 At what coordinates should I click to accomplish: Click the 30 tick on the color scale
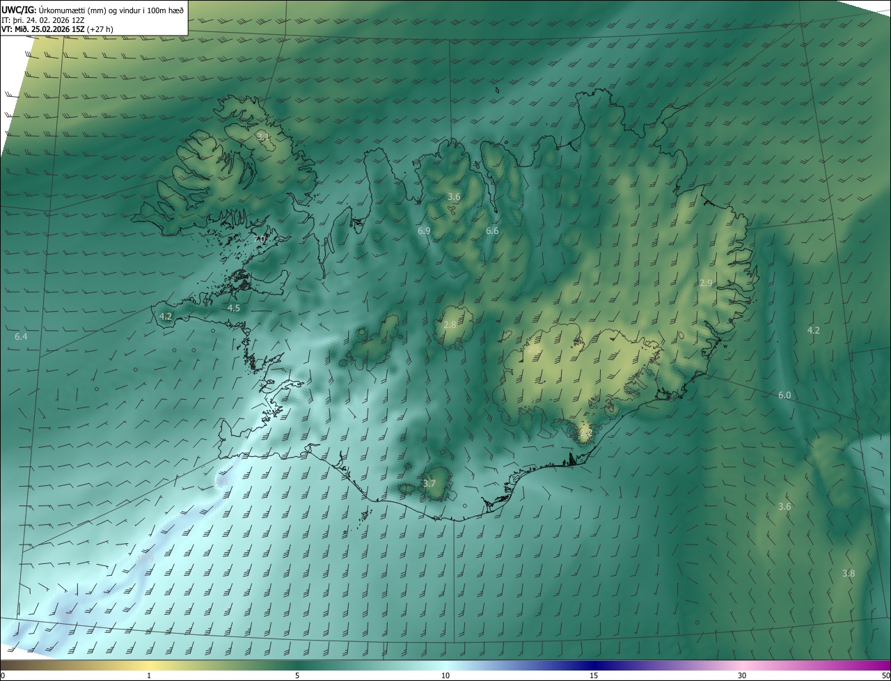click(x=742, y=675)
